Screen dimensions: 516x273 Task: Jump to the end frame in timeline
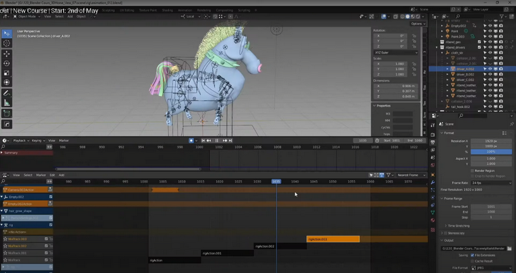[231, 141]
